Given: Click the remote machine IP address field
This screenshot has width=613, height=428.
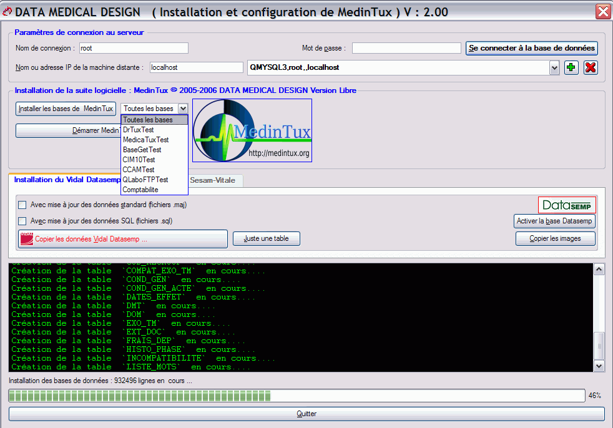Looking at the screenshot, I should [197, 67].
